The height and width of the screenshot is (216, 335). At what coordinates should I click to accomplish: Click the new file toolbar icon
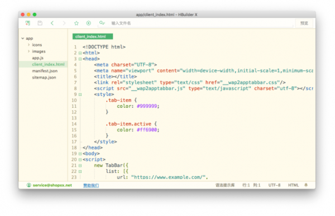pos(28,23)
